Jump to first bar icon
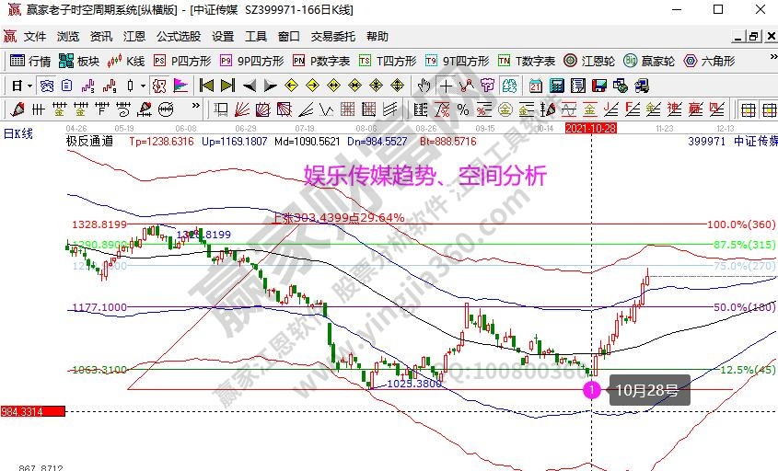The height and width of the screenshot is (471, 778). [206, 86]
